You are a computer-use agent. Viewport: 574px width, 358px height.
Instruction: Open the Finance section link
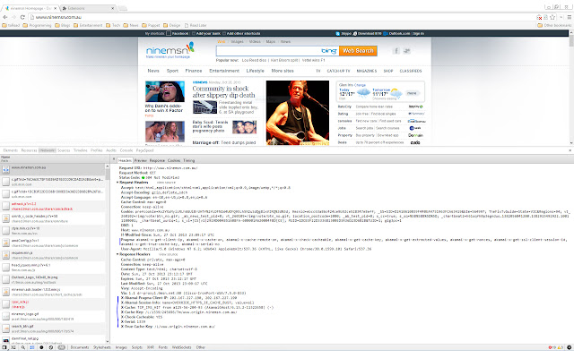pos(194,71)
